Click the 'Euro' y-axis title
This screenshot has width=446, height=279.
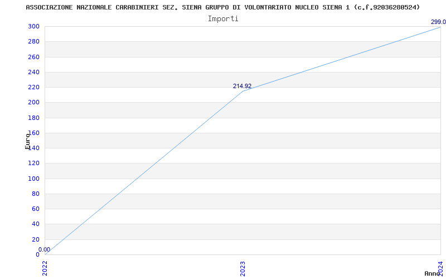click(x=27, y=142)
